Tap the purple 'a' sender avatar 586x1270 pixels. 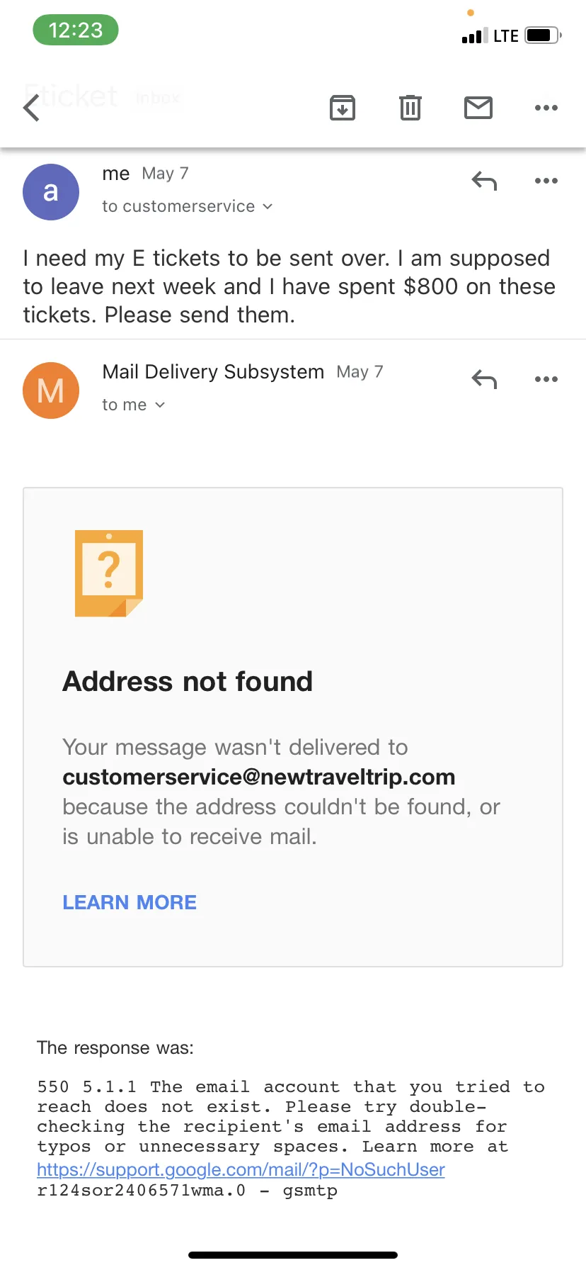tap(51, 192)
